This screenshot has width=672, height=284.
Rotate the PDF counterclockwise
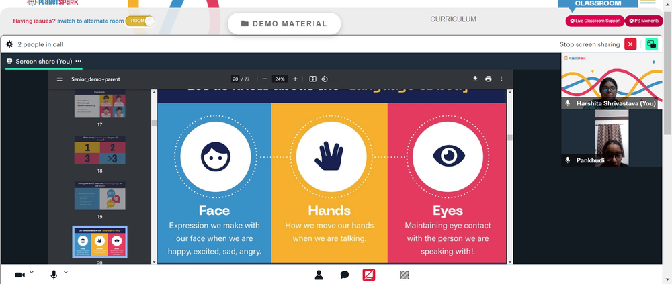[325, 79]
